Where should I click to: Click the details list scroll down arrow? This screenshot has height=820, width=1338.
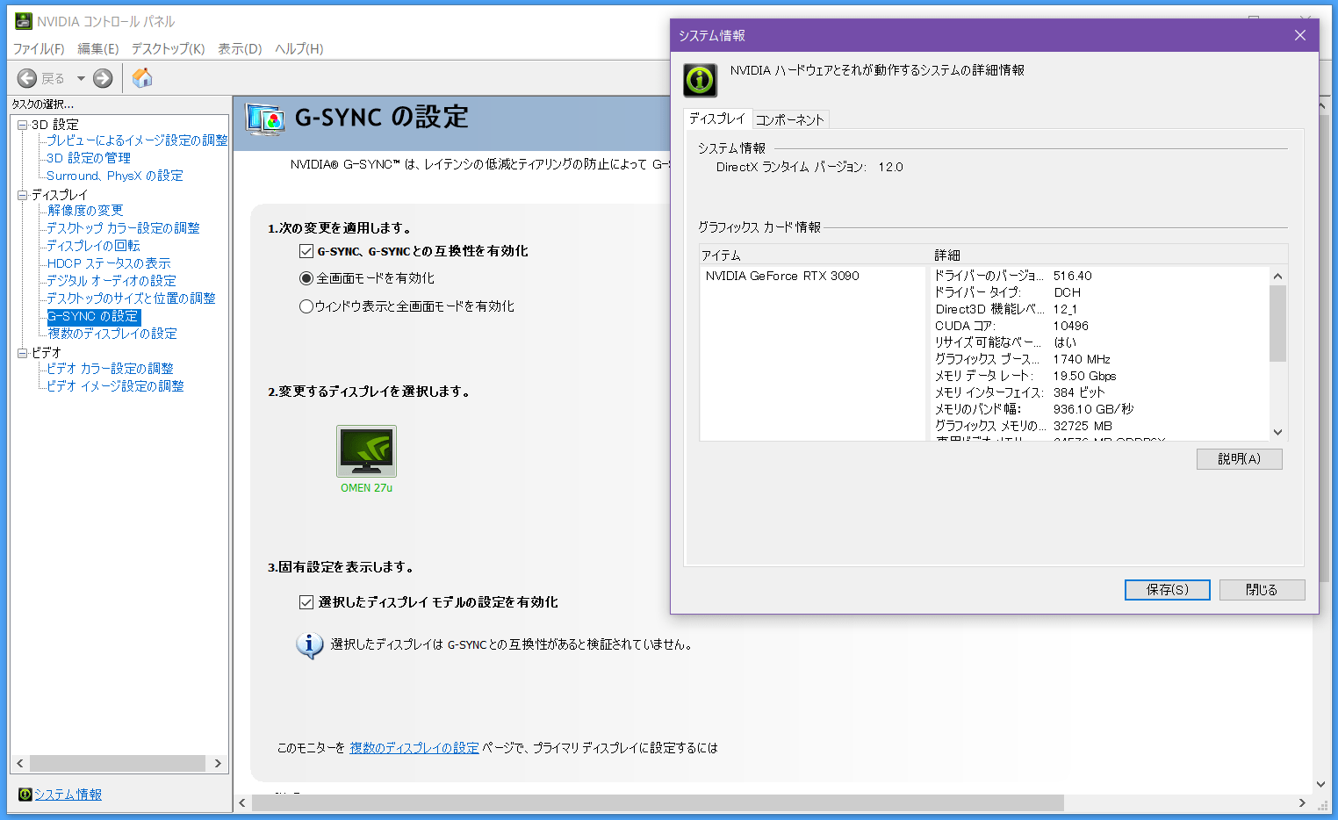coord(1277,432)
